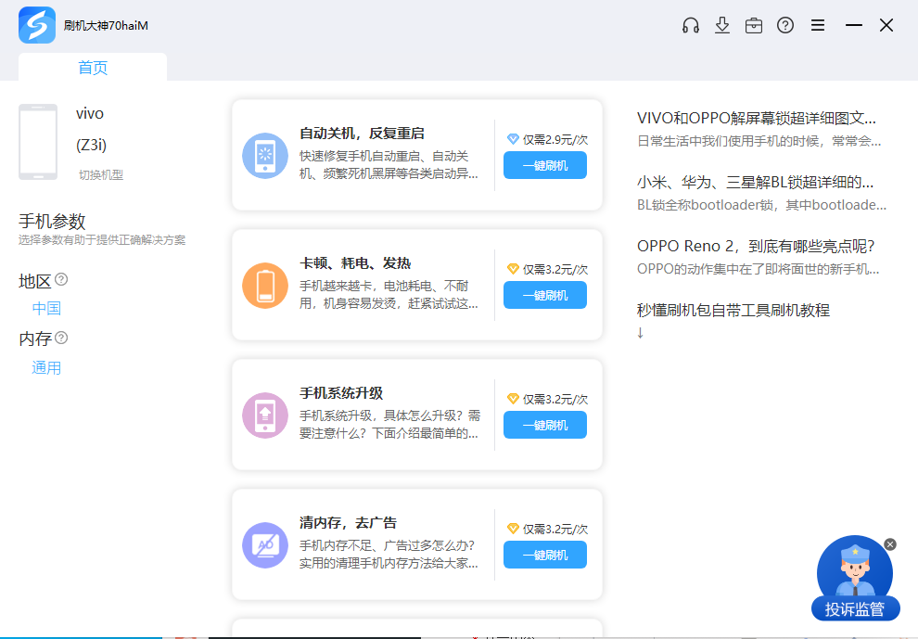This screenshot has width=918, height=639.
Task: Close the application window
Action: tap(886, 25)
